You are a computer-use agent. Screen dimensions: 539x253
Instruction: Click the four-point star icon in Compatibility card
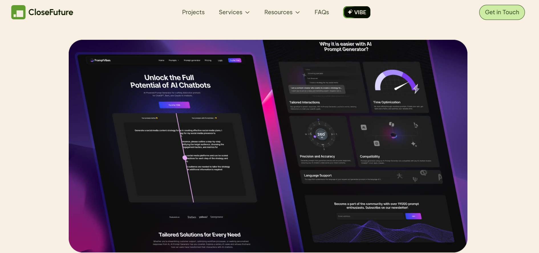414,144
